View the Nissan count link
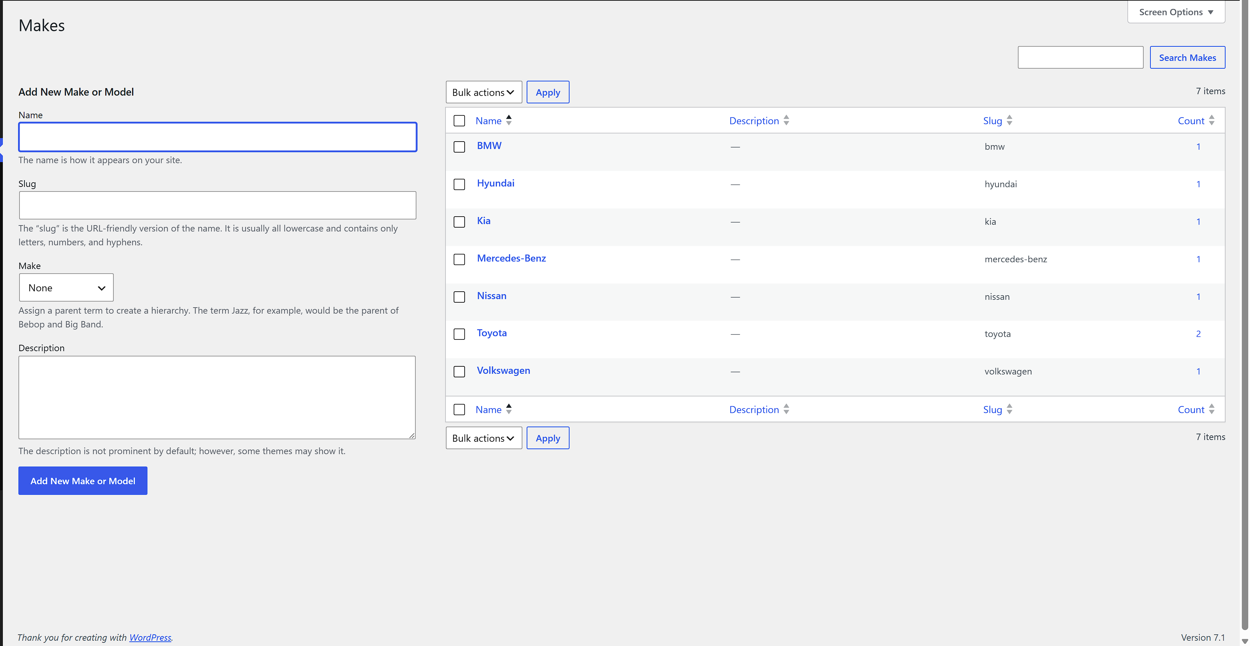The image size is (1250, 646). [x=1198, y=297]
